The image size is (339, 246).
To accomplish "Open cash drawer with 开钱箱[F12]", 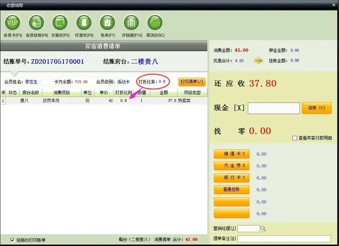I will click(x=131, y=23).
